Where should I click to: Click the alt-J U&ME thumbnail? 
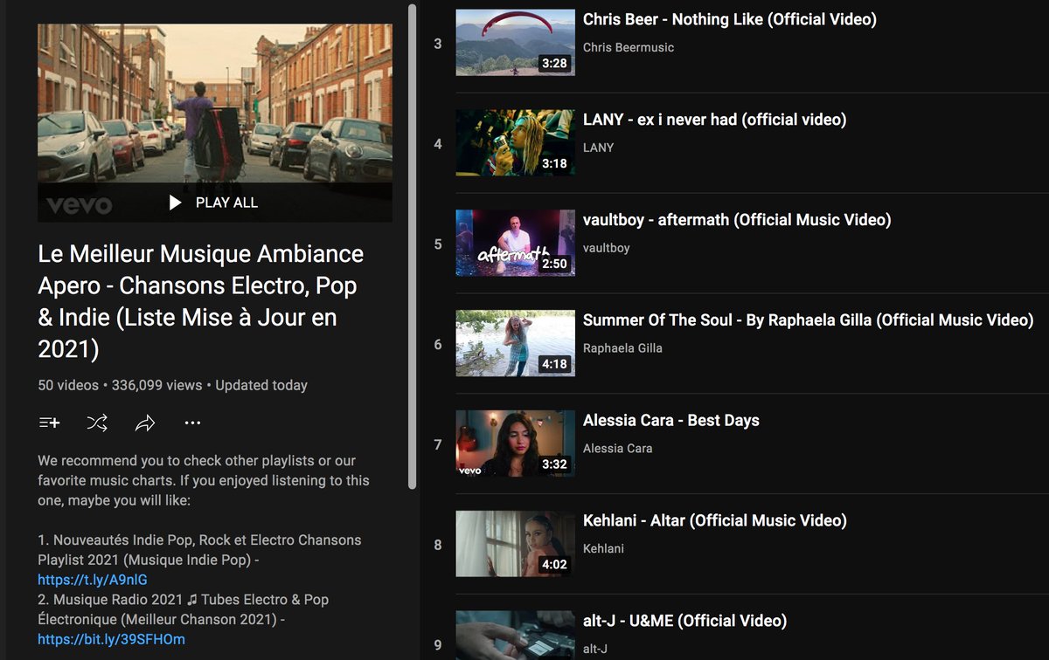(x=516, y=636)
